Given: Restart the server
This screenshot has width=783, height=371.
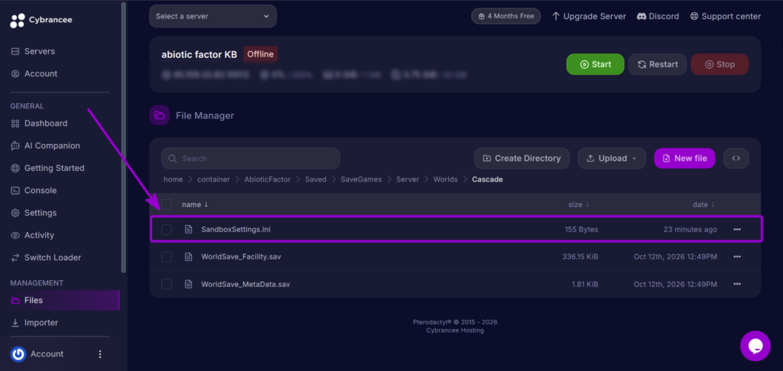Looking at the screenshot, I should [657, 64].
